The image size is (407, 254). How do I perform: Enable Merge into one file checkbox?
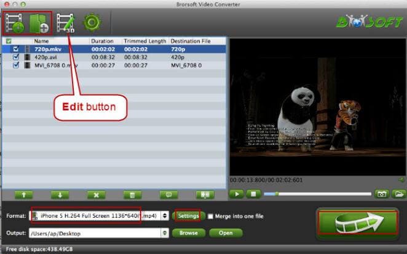[210, 216]
